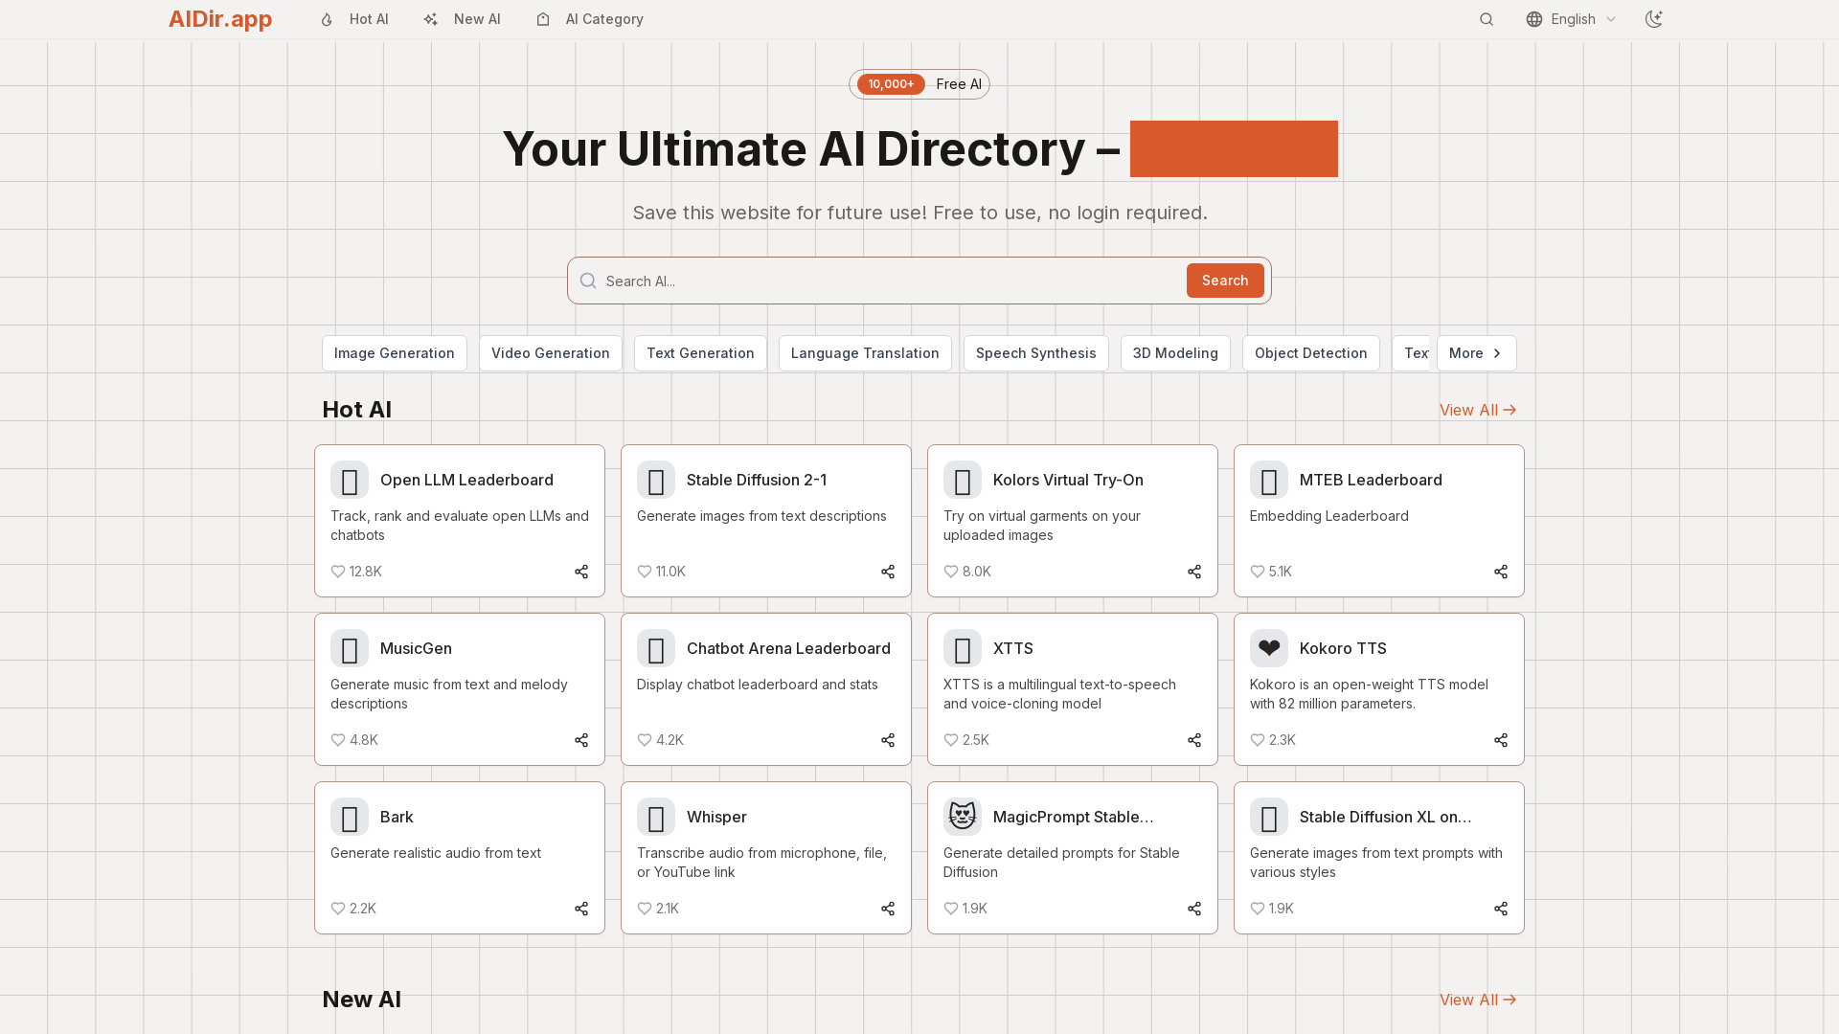Share the Whisper card
The width and height of the screenshot is (1839, 1034).
tap(888, 909)
